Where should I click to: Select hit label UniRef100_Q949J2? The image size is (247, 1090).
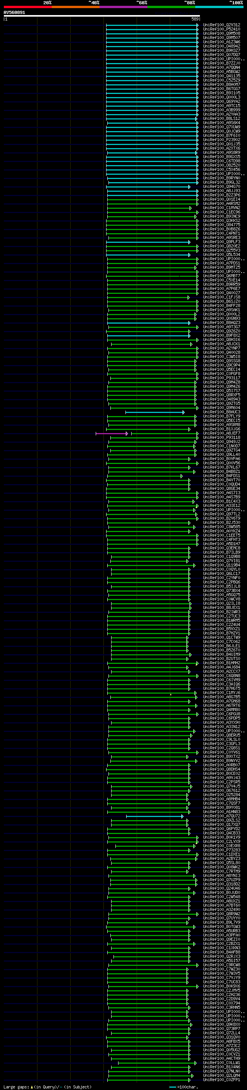point(222,442)
